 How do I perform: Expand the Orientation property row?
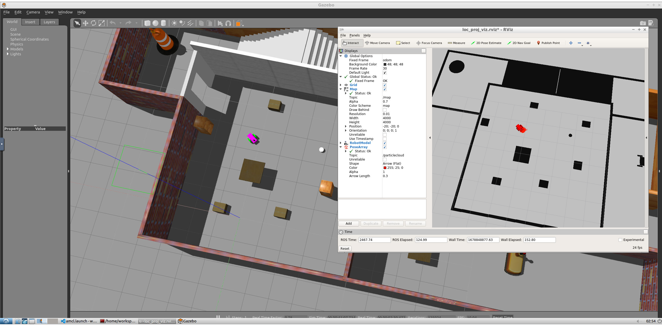pos(346,131)
